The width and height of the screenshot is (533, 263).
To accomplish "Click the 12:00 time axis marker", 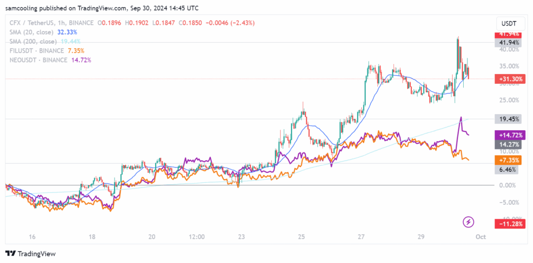I will pos(197,237).
